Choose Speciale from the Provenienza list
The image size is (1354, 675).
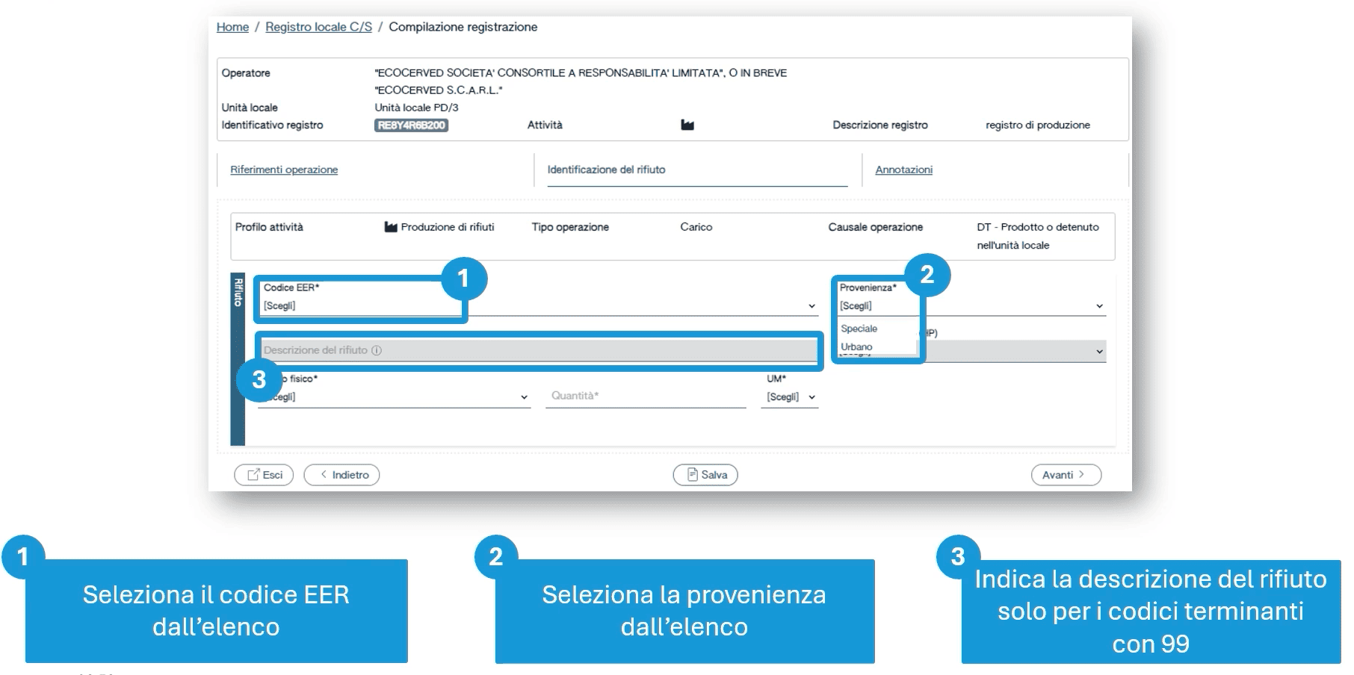859,329
